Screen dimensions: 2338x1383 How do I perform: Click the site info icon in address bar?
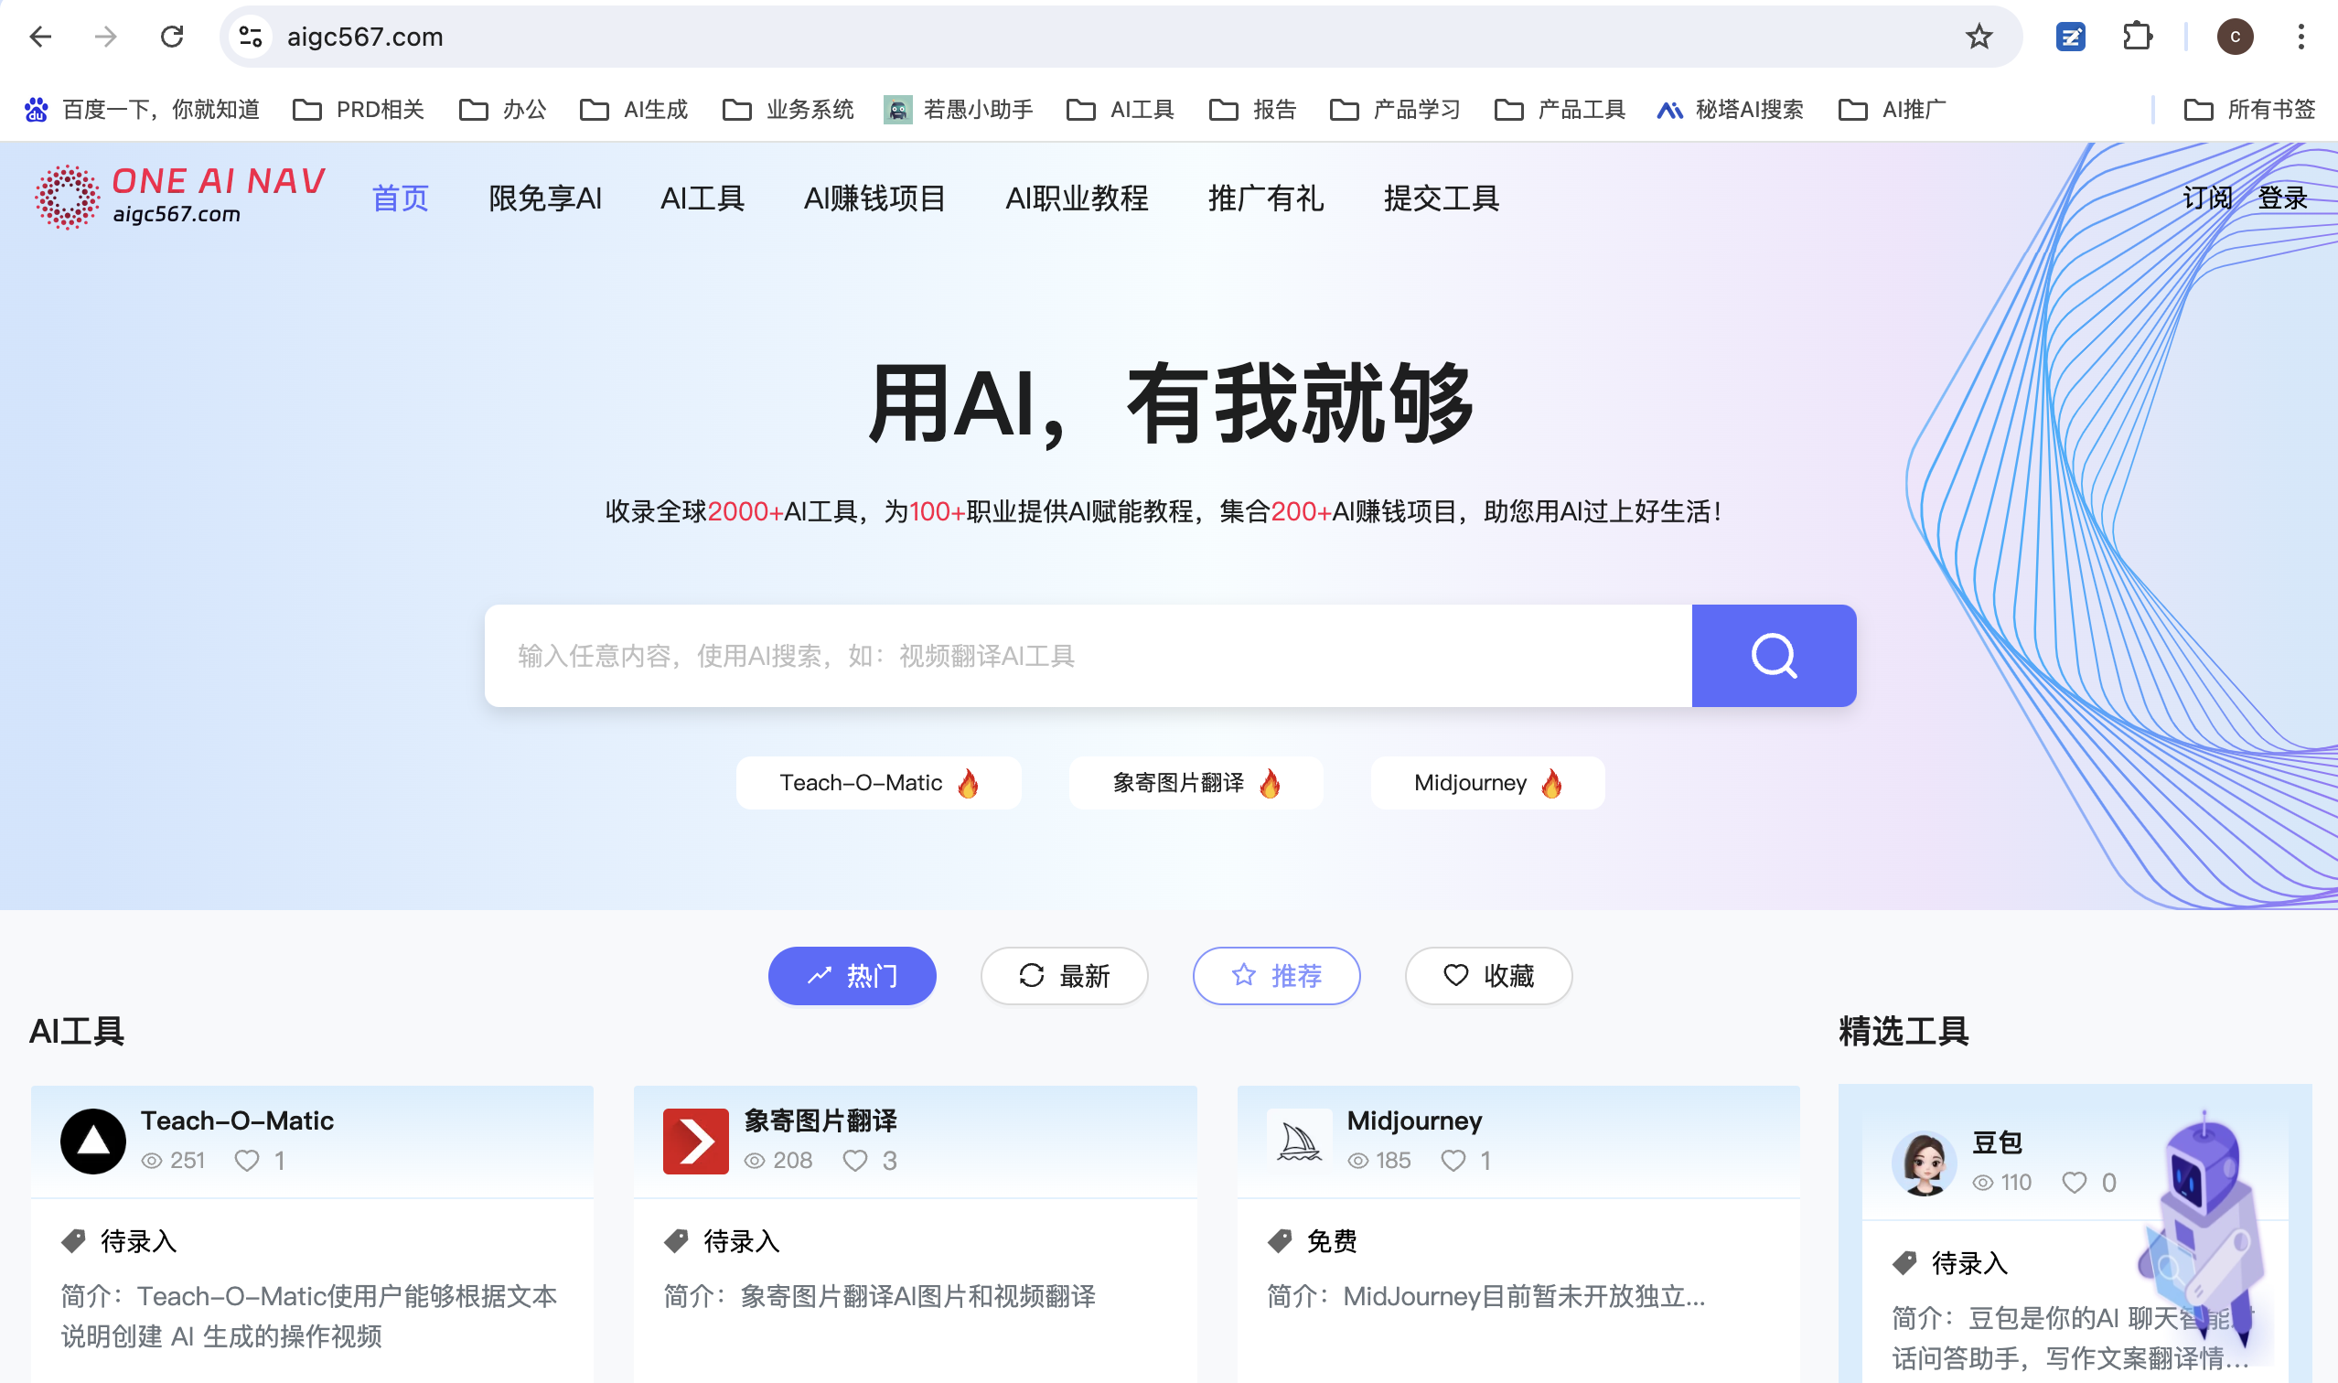click(x=251, y=38)
